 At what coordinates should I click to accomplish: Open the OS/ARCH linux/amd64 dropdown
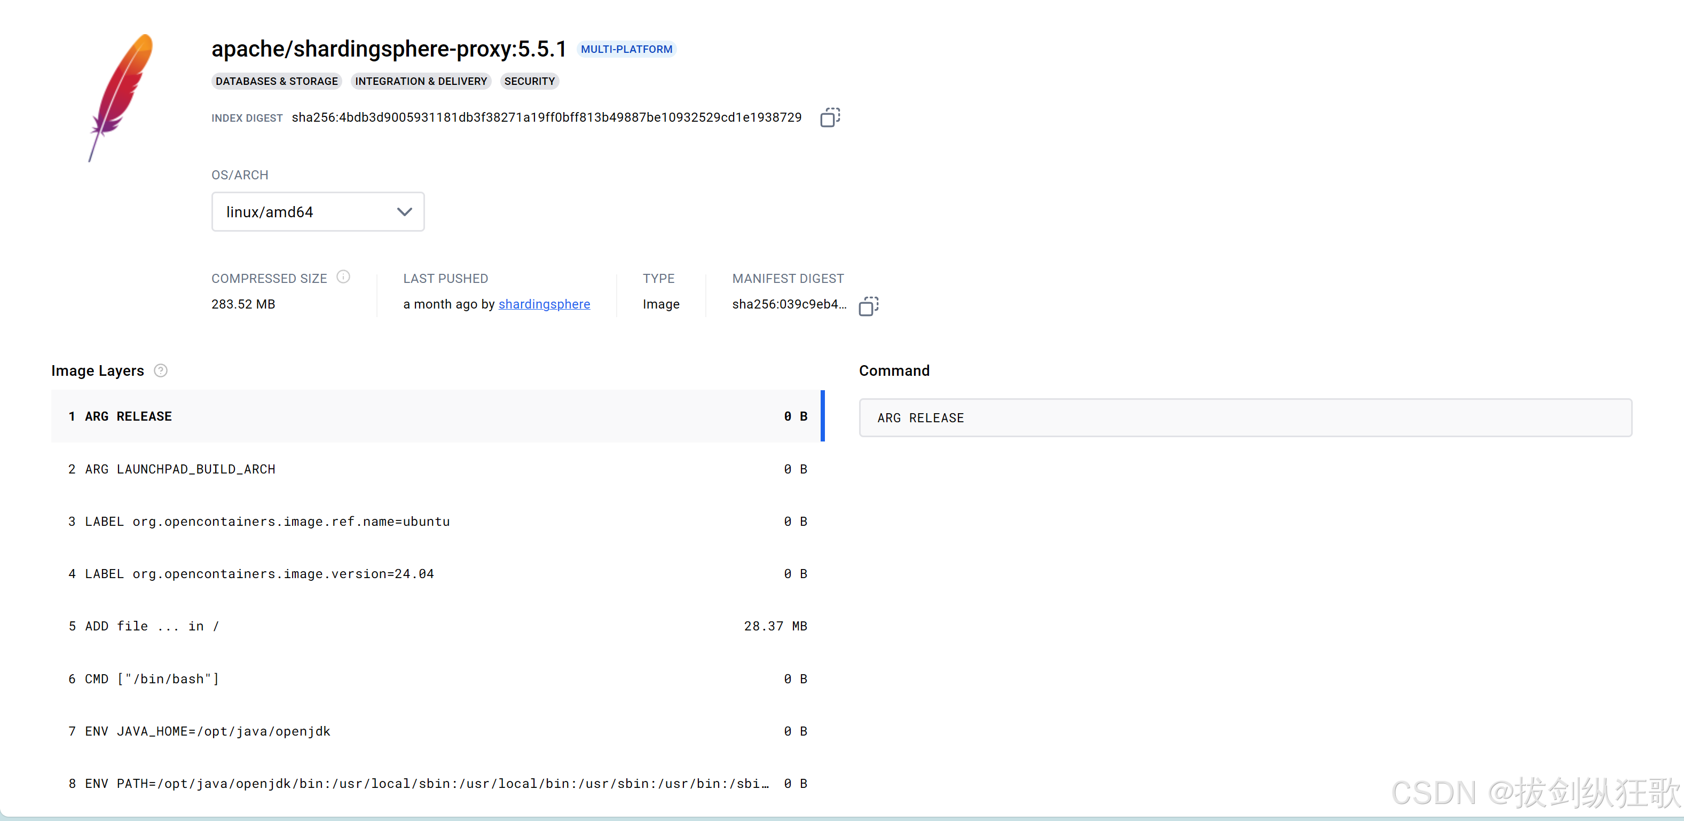click(x=318, y=212)
